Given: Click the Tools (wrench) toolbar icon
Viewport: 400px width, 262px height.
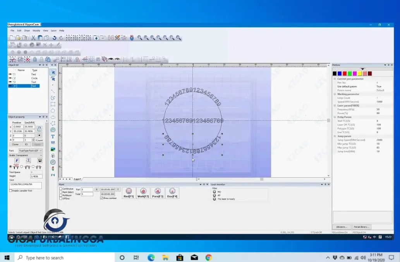Looking at the screenshot, I should click(117, 38).
